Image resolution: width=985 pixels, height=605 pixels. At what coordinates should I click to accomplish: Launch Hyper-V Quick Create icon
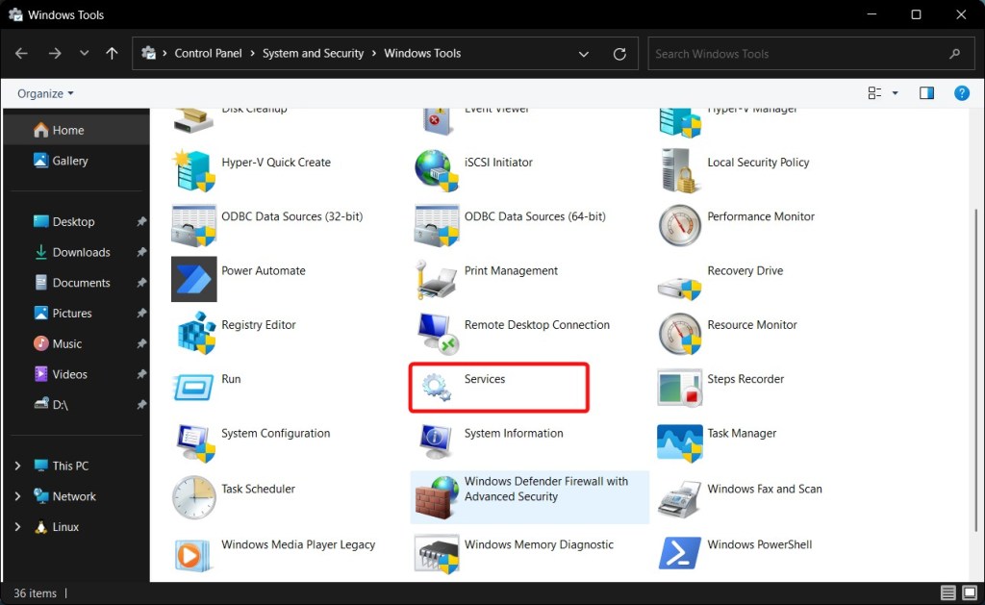click(x=194, y=170)
